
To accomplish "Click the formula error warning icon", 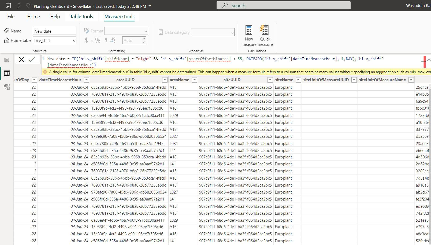I will tap(45, 72).
